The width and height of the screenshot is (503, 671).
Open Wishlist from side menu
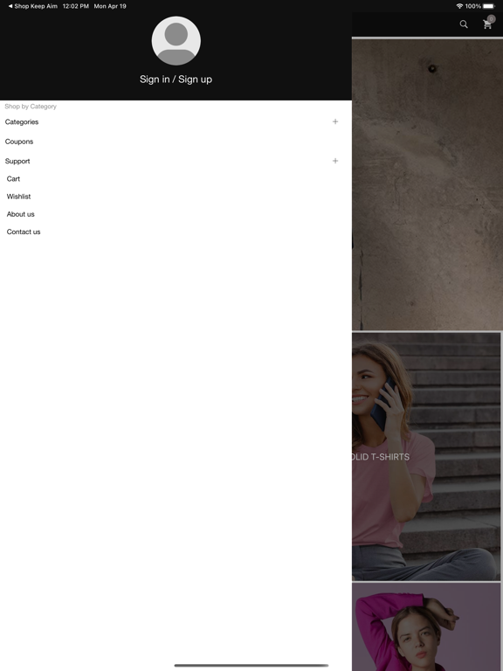18,197
